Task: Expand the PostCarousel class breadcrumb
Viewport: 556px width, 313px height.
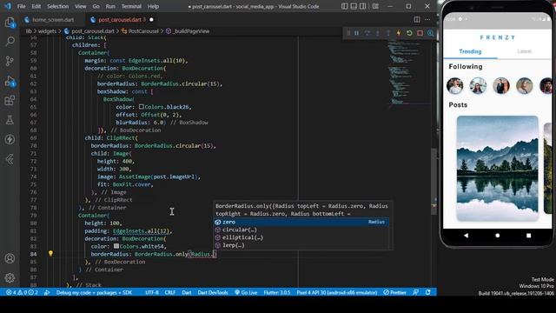Action: point(143,31)
